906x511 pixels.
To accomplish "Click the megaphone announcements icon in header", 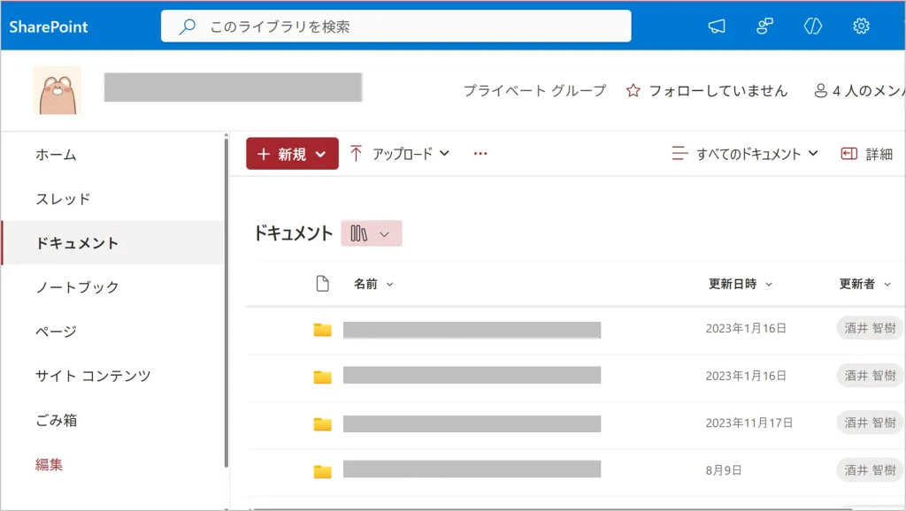I will click(x=717, y=27).
